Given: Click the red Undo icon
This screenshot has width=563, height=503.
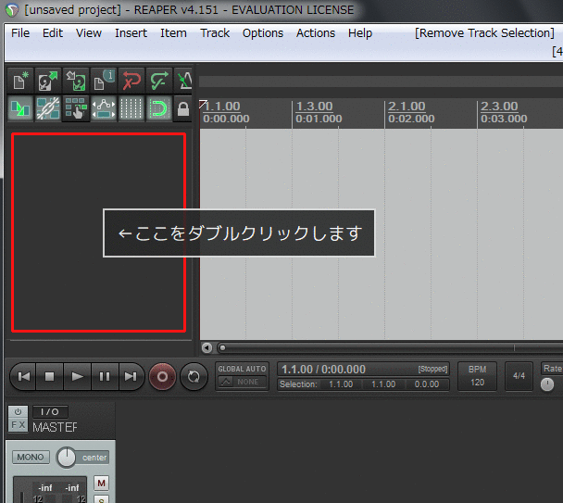Looking at the screenshot, I should pos(131,82).
